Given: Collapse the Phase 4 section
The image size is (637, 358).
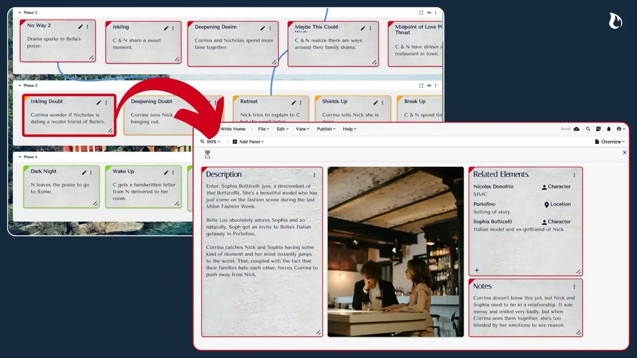Looking at the screenshot, I should [20, 157].
